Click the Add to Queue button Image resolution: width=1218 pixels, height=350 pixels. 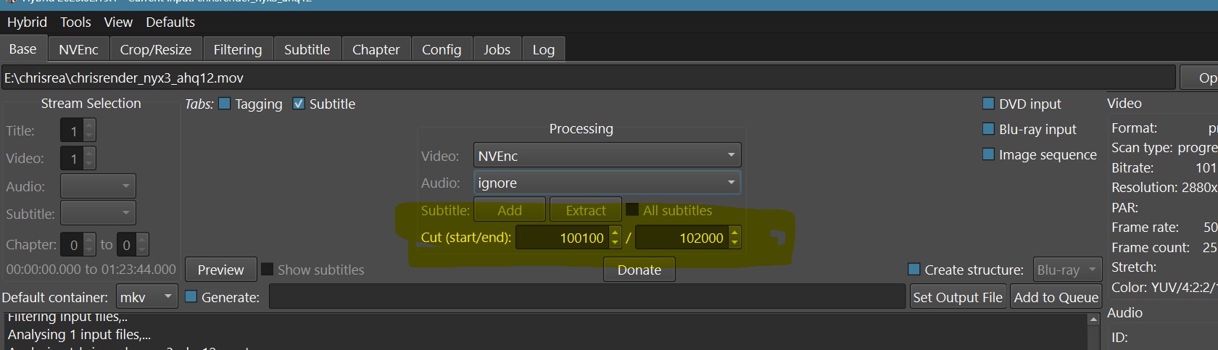coord(1056,297)
